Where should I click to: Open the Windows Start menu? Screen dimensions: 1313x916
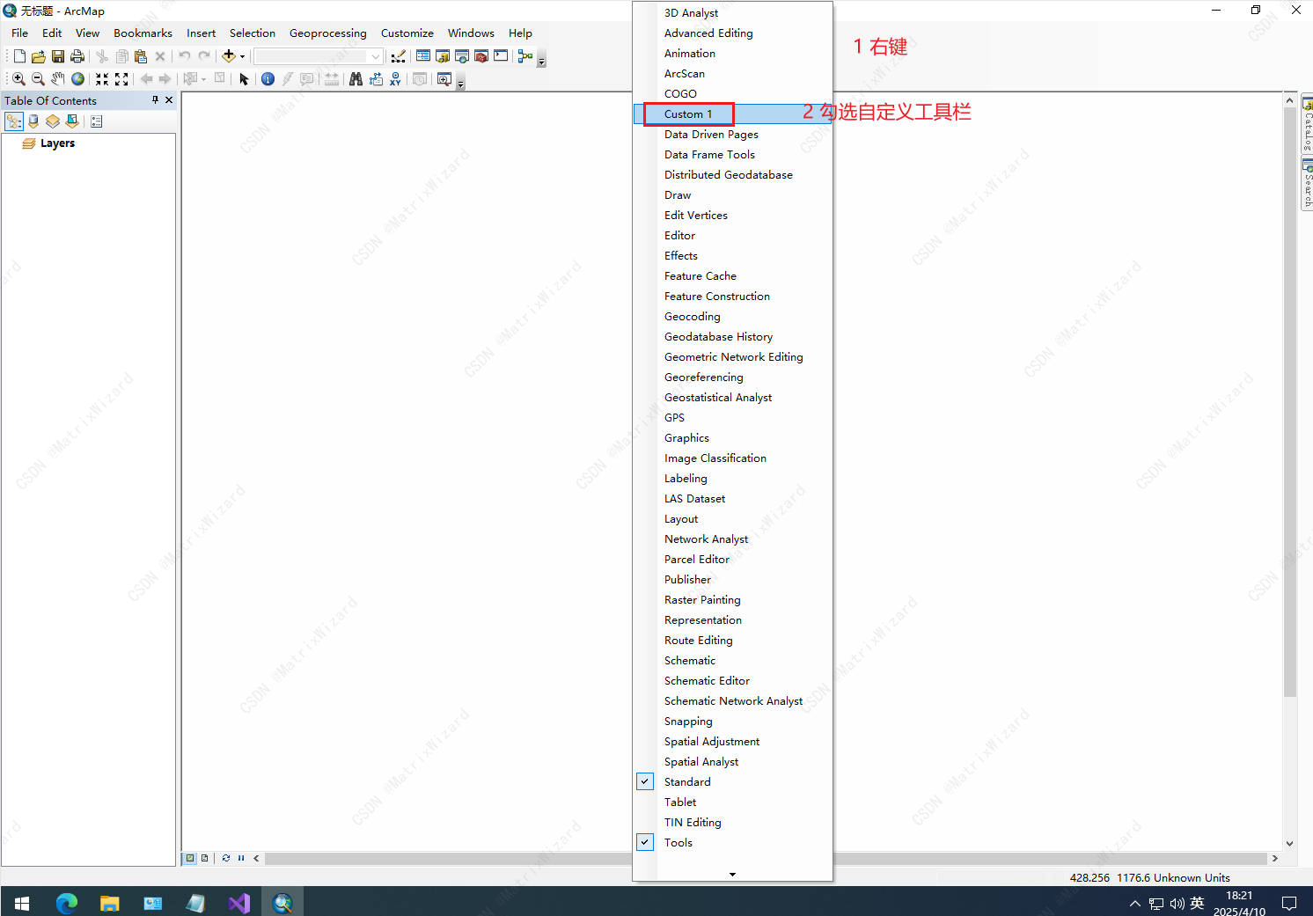[22, 903]
